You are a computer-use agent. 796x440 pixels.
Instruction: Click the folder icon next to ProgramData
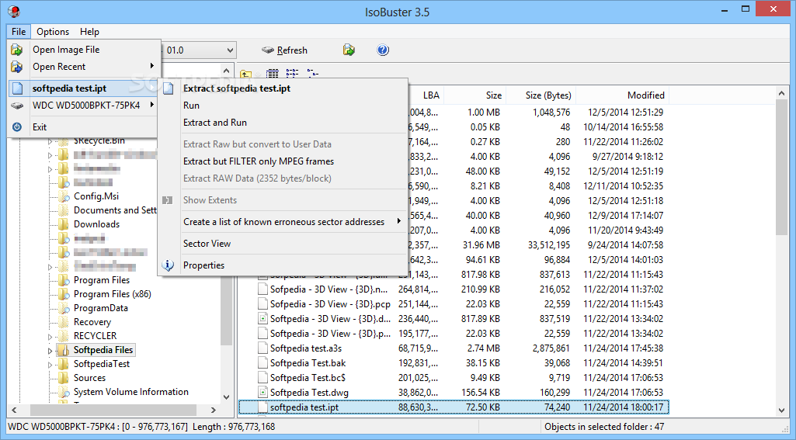pos(64,308)
